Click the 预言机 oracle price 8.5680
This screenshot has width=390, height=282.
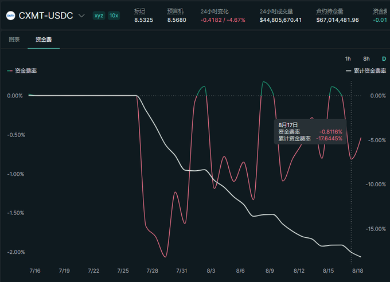(177, 20)
